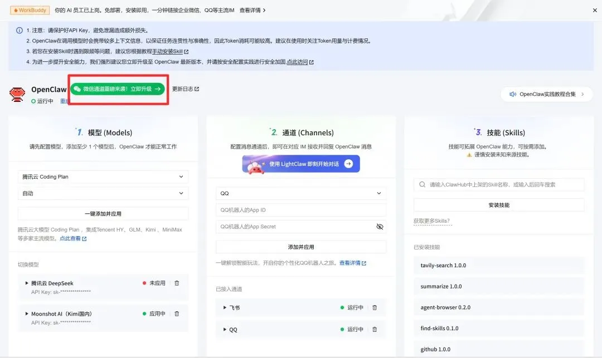Screen dimensions: 602x358
Task: Click the external-link icon beside 更新日志
Action: tap(197, 89)
